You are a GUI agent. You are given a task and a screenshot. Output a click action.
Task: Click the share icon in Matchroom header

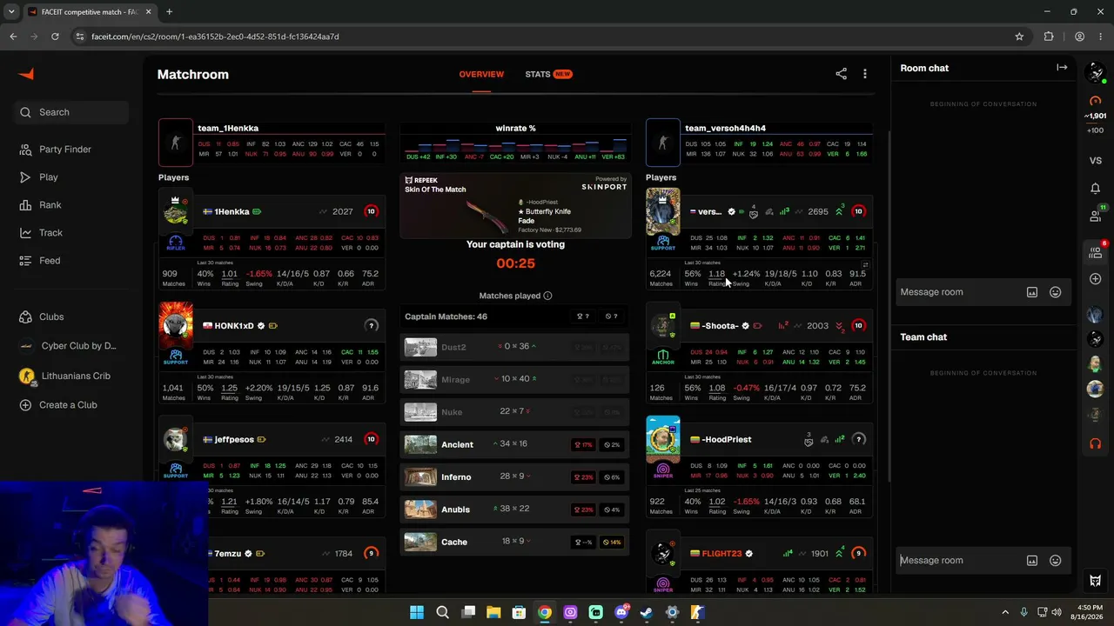pyautogui.click(x=841, y=75)
